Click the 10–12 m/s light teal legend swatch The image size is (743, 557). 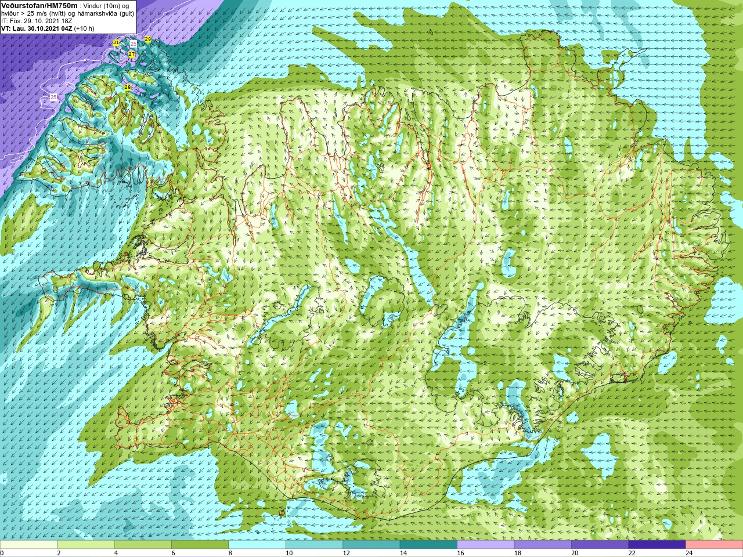(x=315, y=545)
